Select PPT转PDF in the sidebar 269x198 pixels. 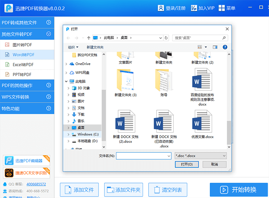click(x=27, y=75)
